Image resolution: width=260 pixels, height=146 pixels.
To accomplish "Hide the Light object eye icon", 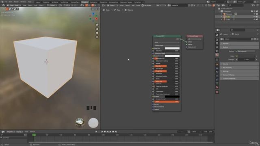I will pyautogui.click(x=254, y=19).
